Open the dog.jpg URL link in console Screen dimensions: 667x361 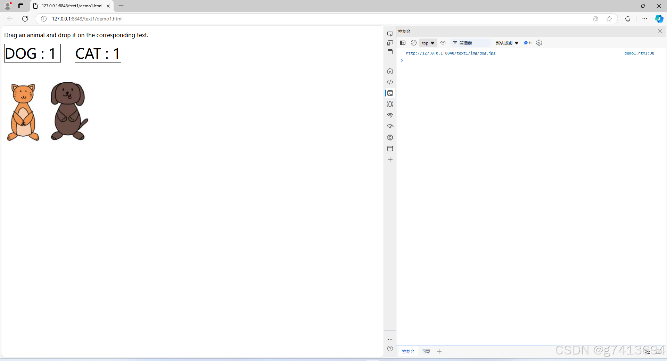point(451,53)
